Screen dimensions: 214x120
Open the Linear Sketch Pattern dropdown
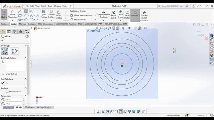click(96, 15)
